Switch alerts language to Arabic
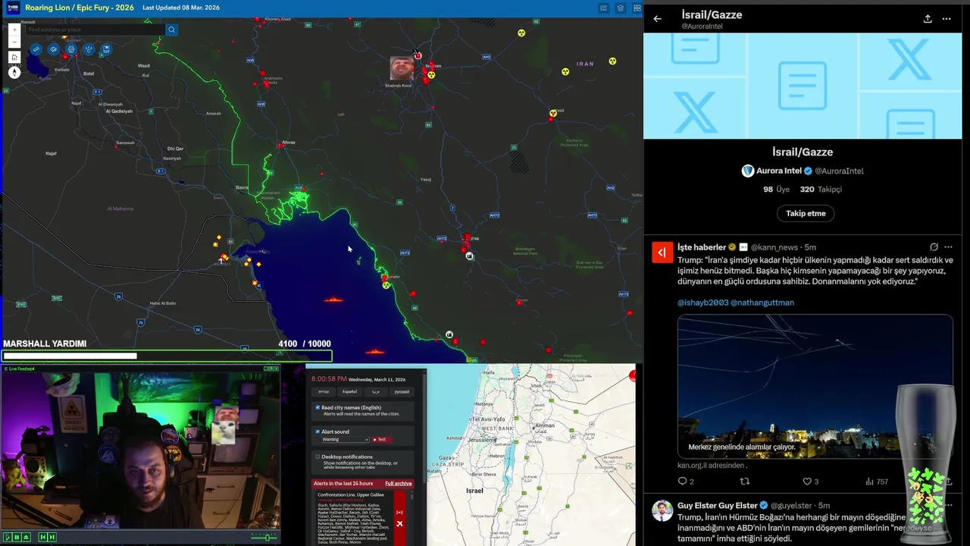 tap(376, 392)
